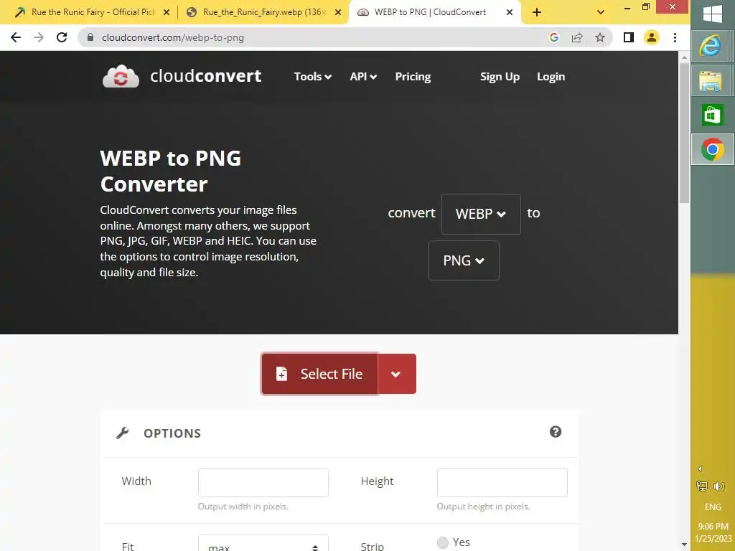Open the WEBP source format dropdown

pyautogui.click(x=481, y=214)
